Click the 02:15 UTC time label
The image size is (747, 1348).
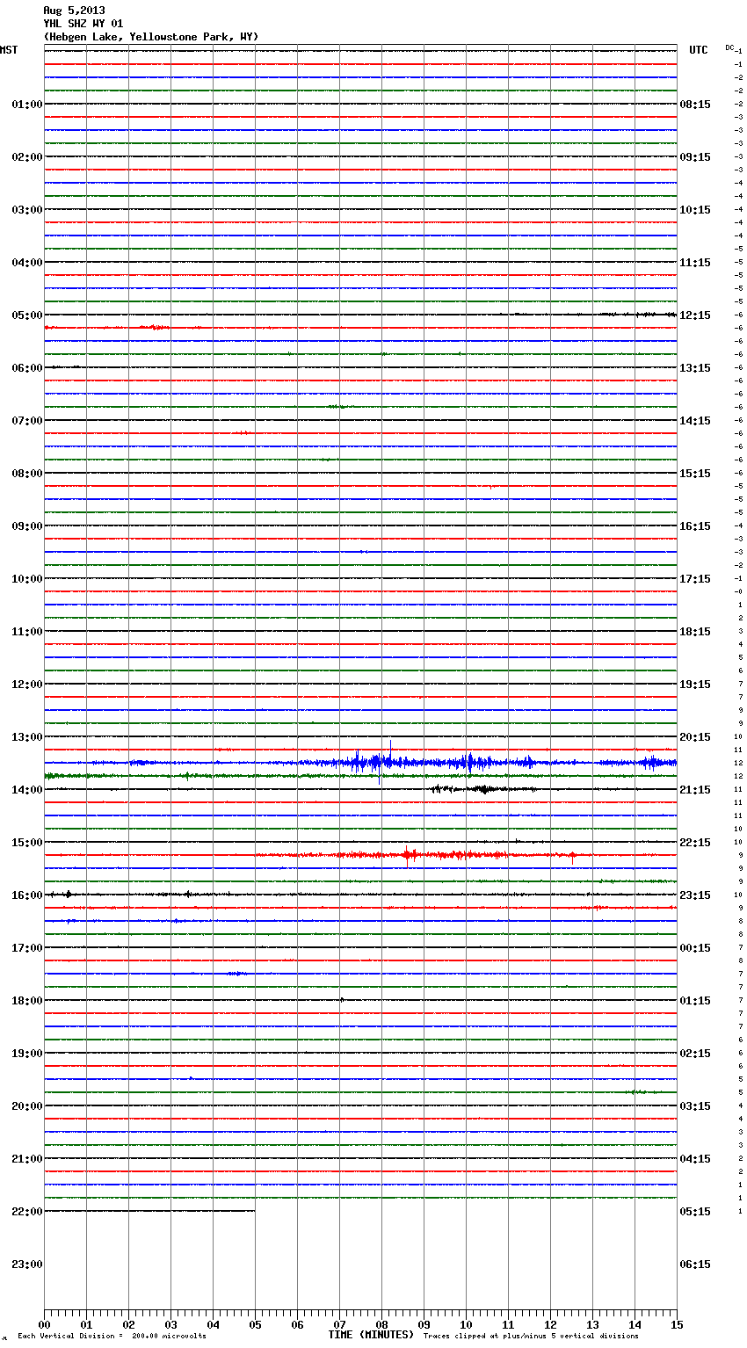[695, 1054]
